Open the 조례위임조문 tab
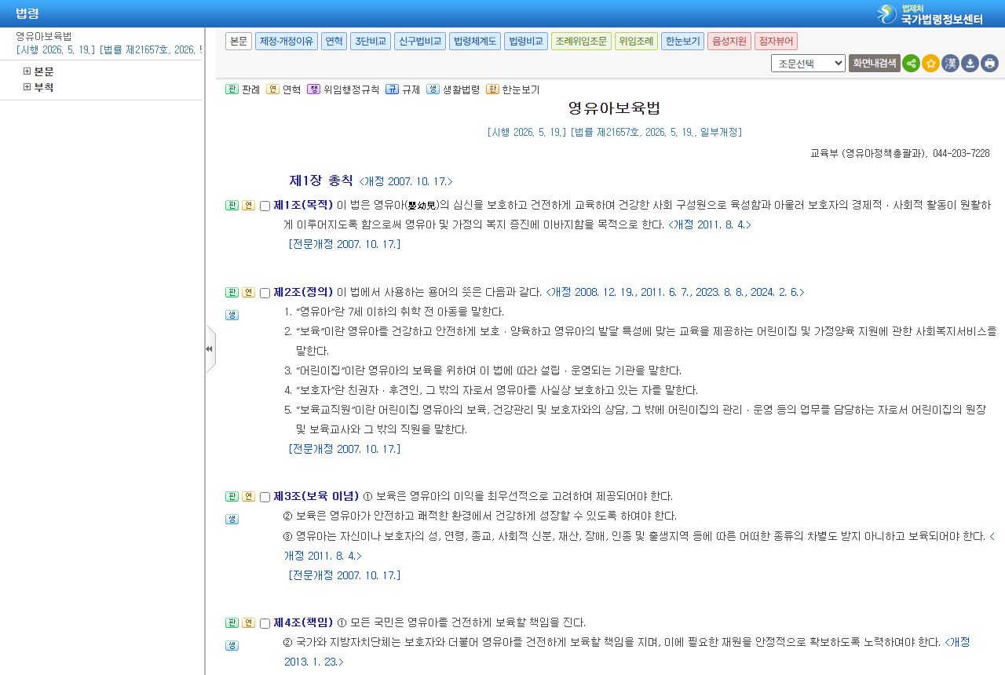 pyautogui.click(x=581, y=42)
